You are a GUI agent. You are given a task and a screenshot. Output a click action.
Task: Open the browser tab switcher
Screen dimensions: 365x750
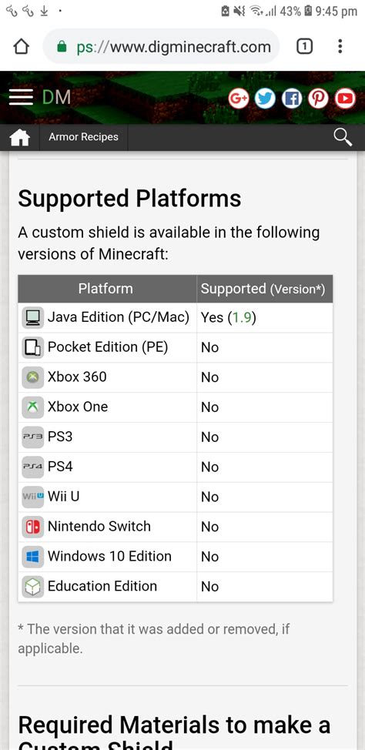(x=305, y=46)
